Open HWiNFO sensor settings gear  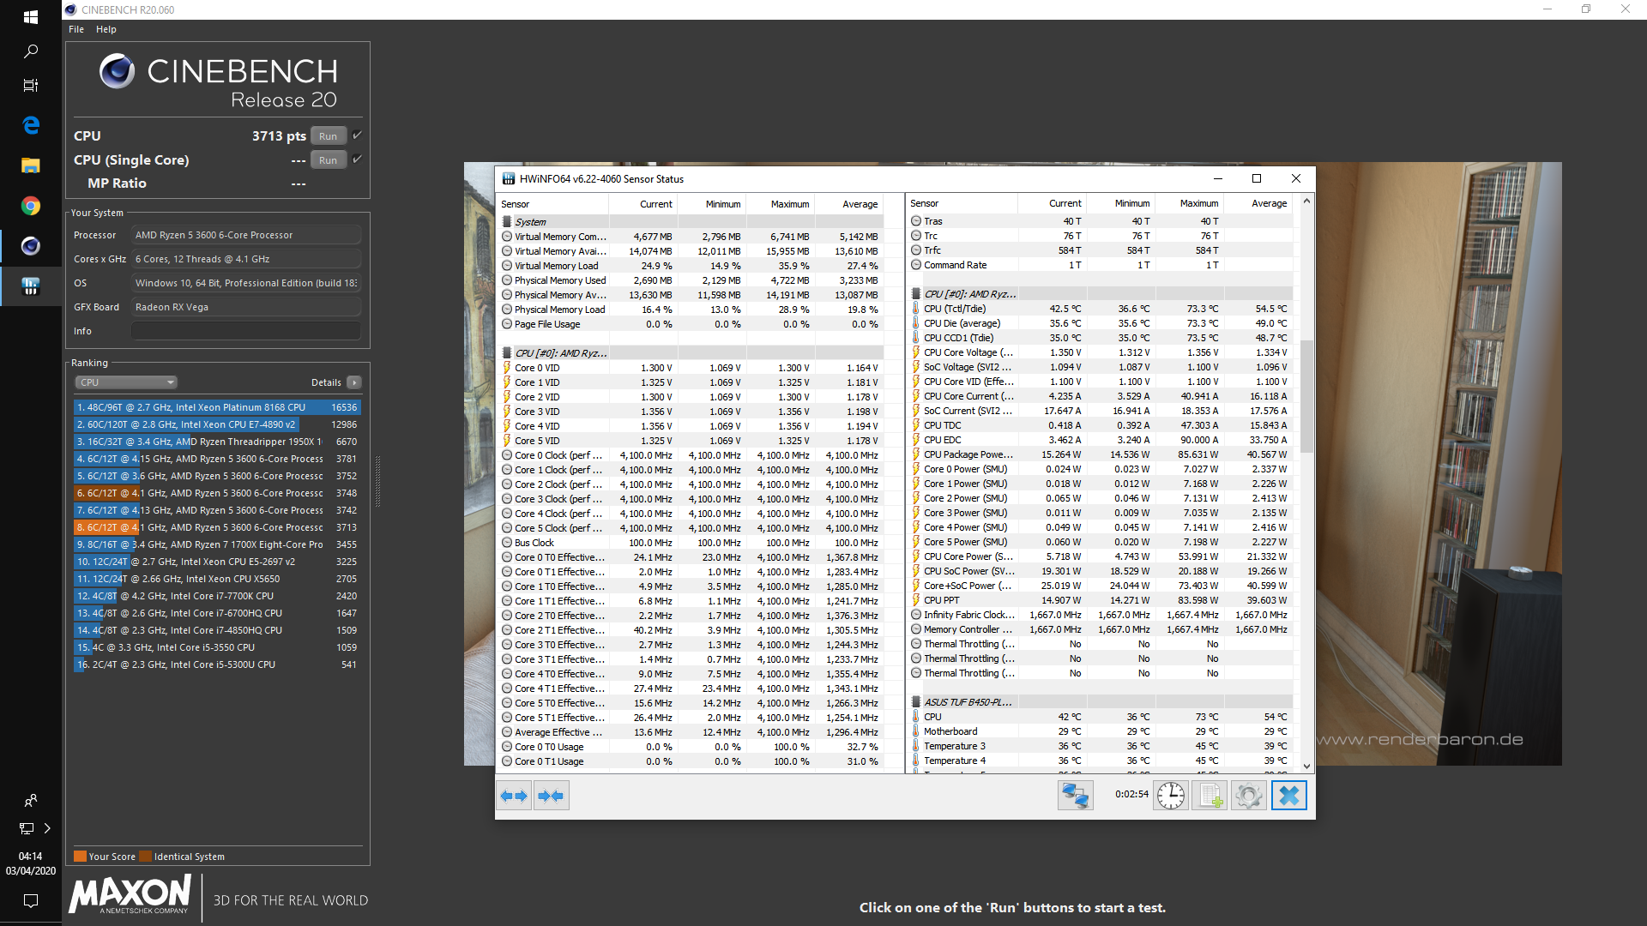(x=1249, y=796)
